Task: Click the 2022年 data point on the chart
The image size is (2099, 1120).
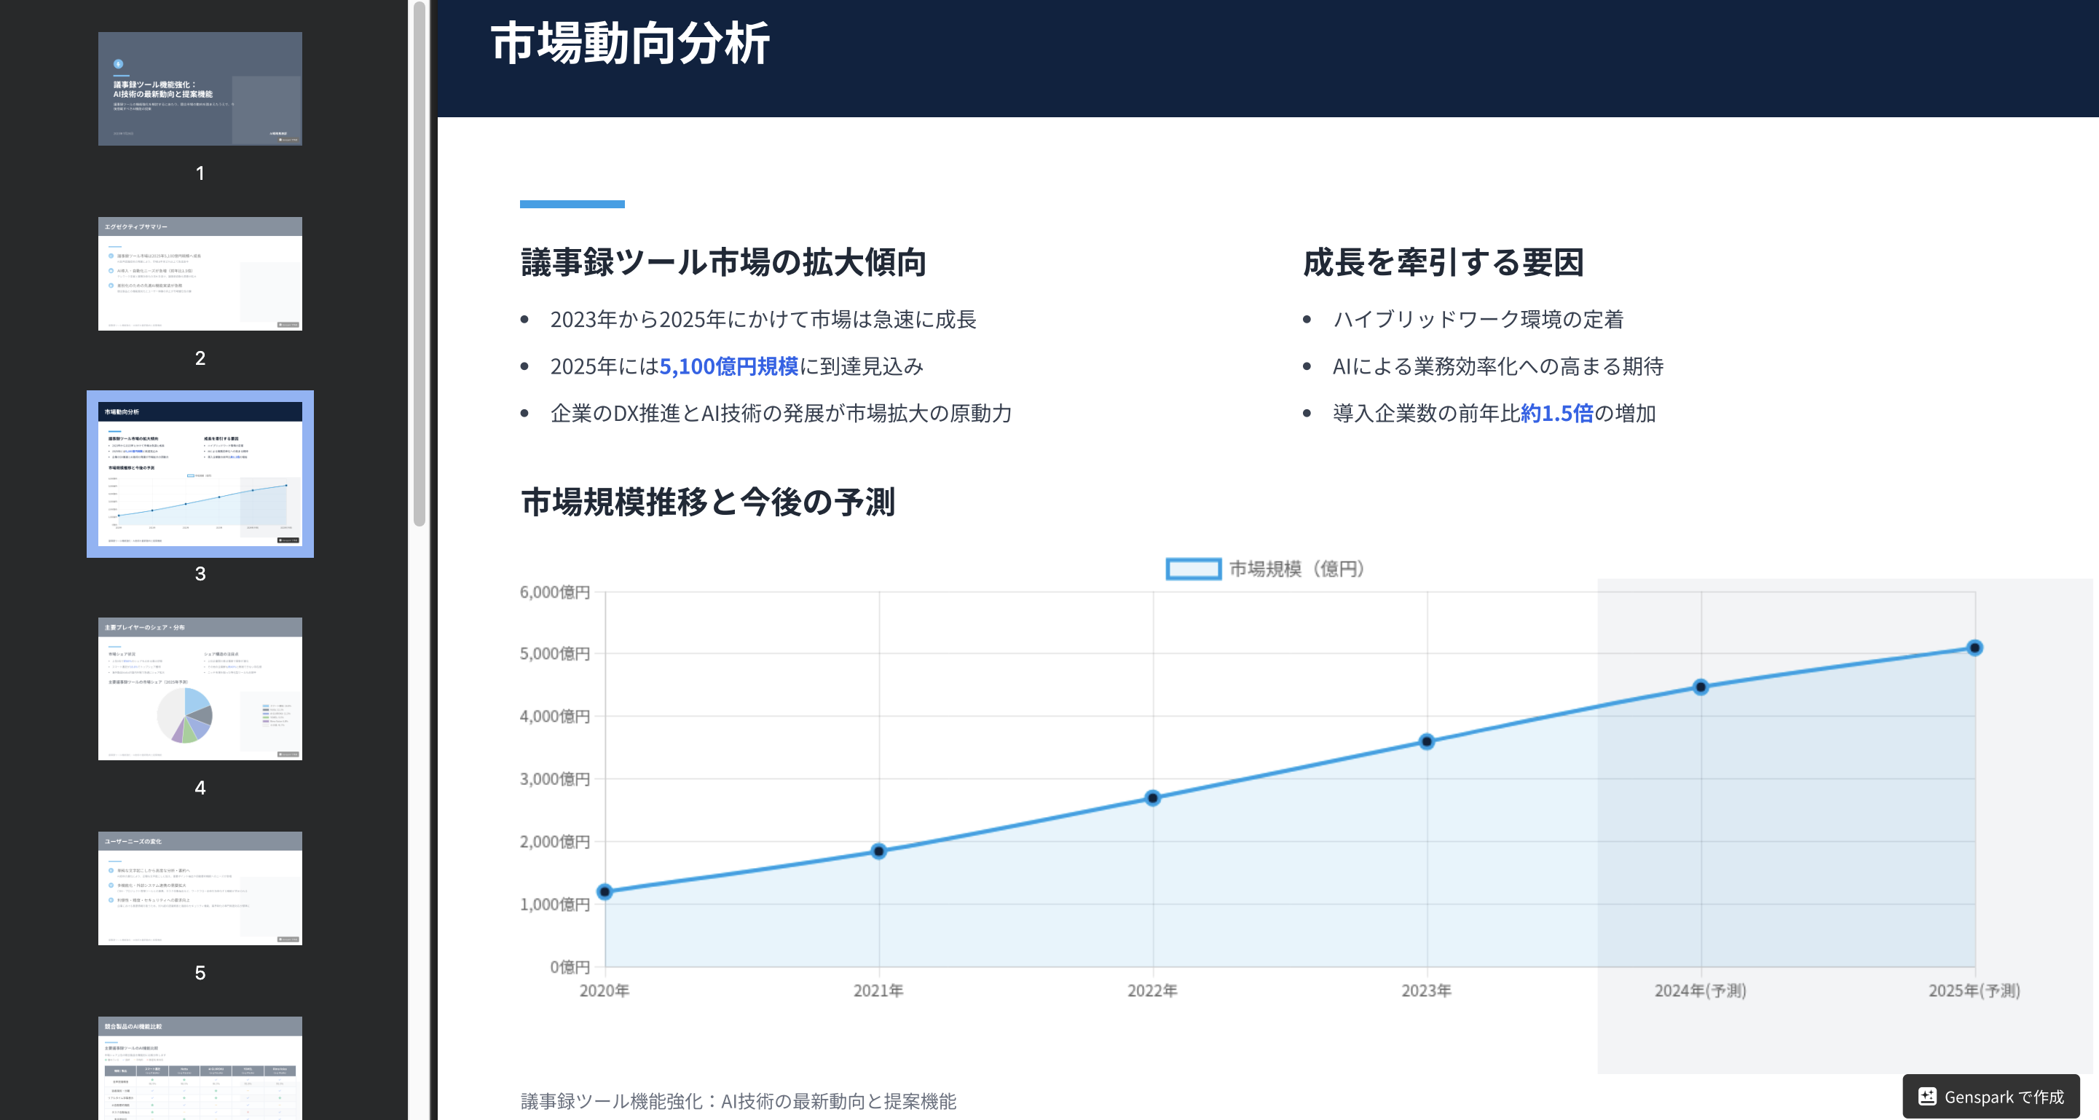Action: pos(1151,800)
